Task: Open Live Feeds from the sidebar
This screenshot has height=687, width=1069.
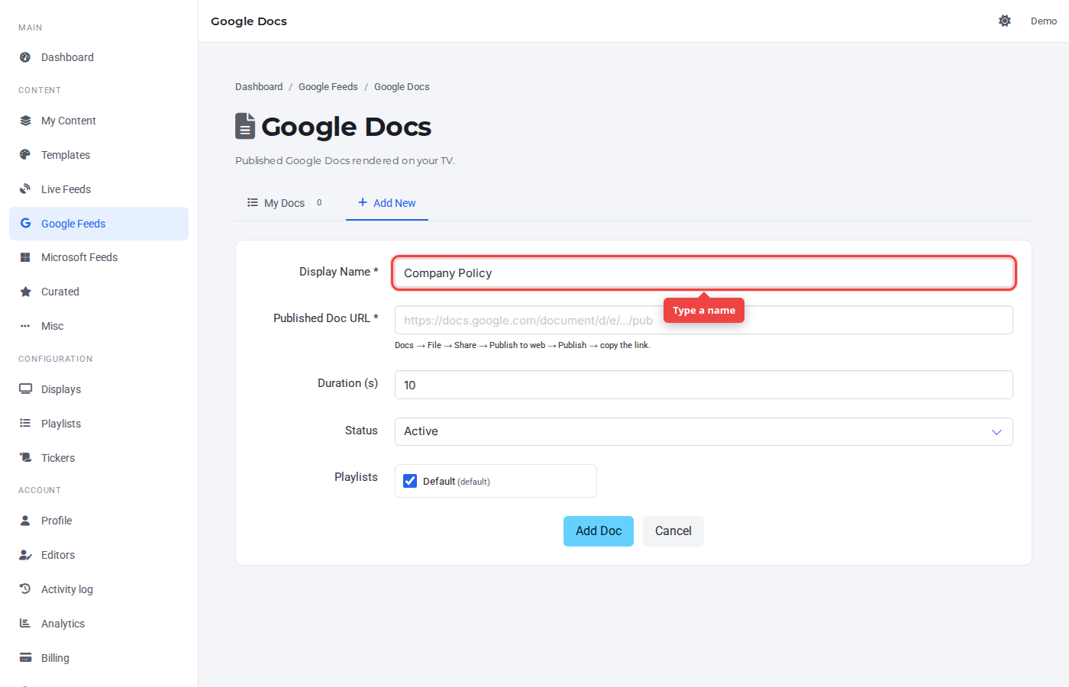Action: coord(99,189)
